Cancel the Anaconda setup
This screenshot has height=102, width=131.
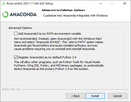pos(118,96)
